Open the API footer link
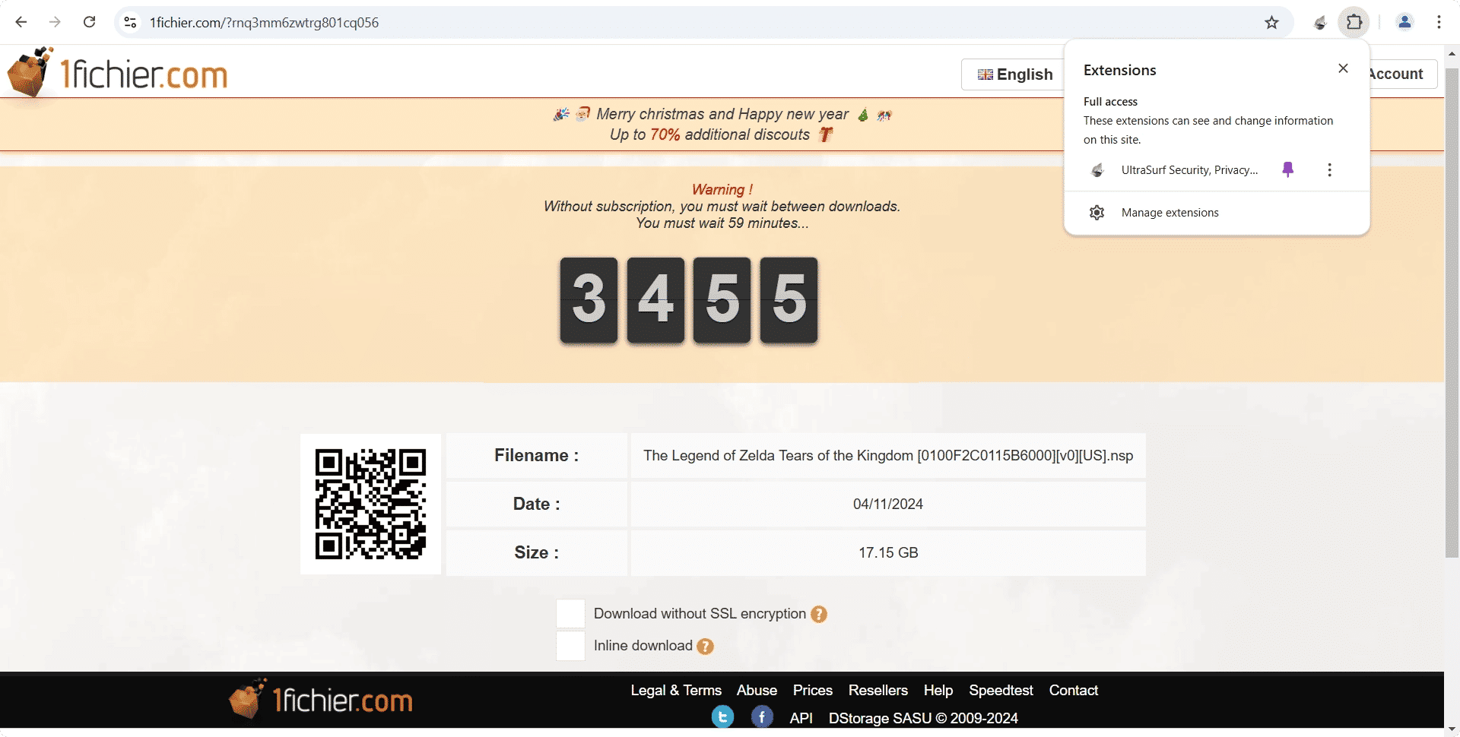 click(x=801, y=718)
